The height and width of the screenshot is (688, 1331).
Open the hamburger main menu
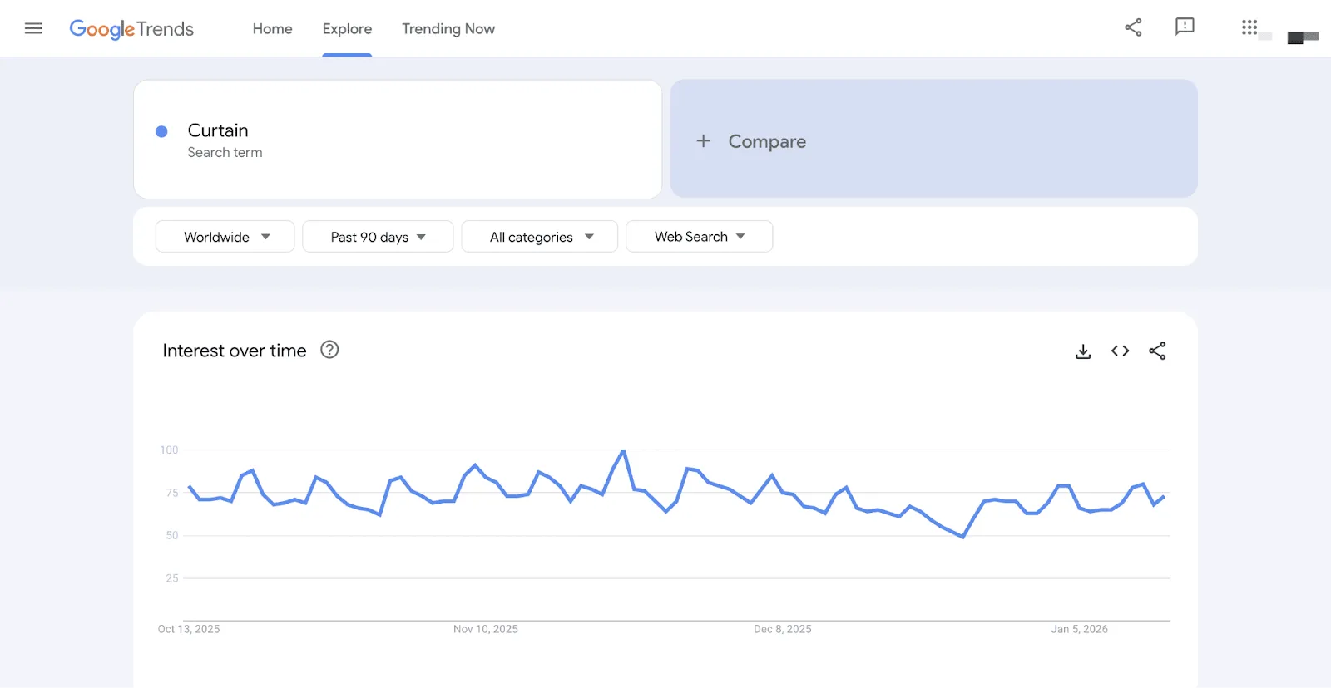coord(33,28)
